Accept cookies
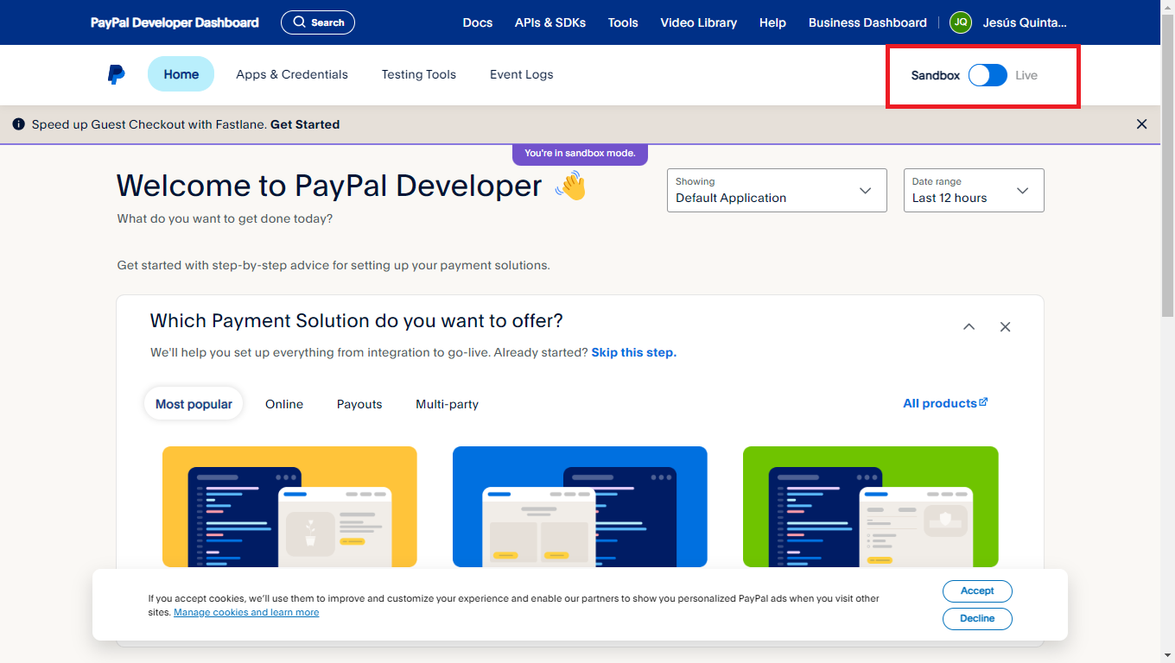The height and width of the screenshot is (663, 1175). coord(977,590)
